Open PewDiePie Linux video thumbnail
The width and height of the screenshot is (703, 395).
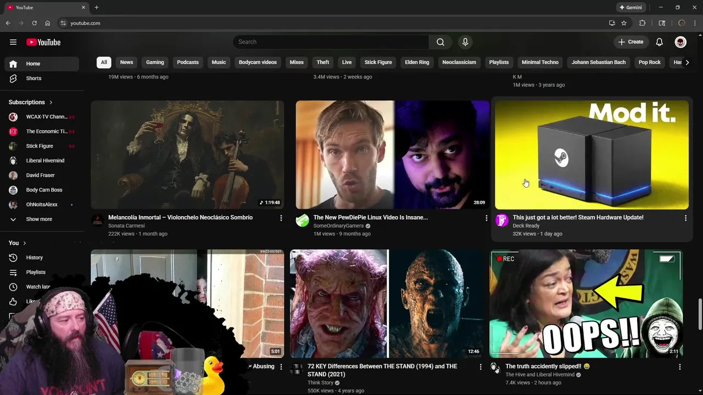click(x=392, y=155)
